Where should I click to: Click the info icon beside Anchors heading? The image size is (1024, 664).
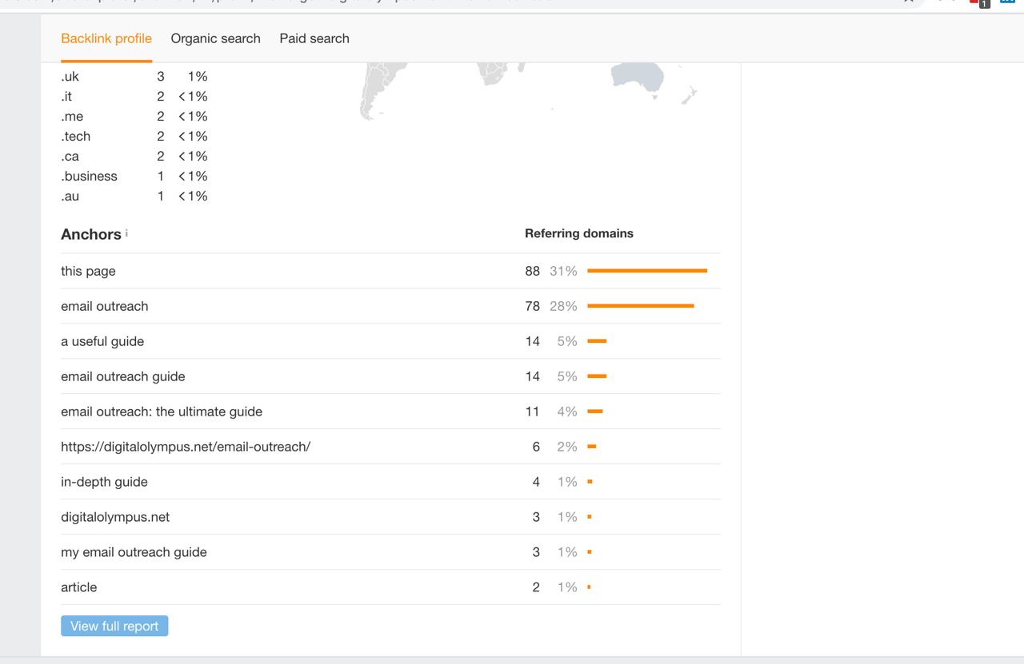(126, 233)
